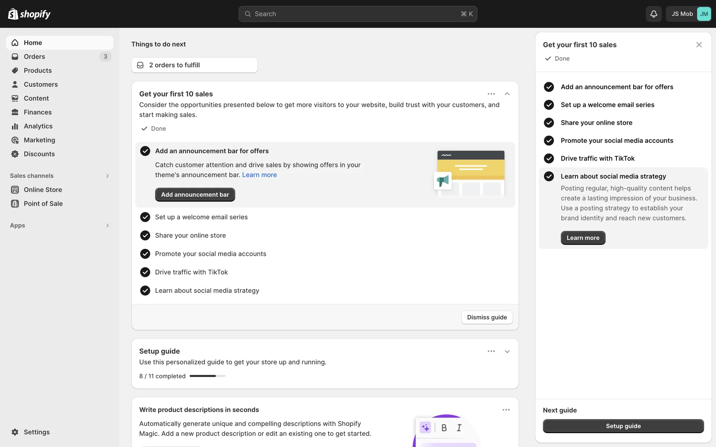Open Discounts badge icon
Viewport: 716px width, 447px height.
coord(15,154)
